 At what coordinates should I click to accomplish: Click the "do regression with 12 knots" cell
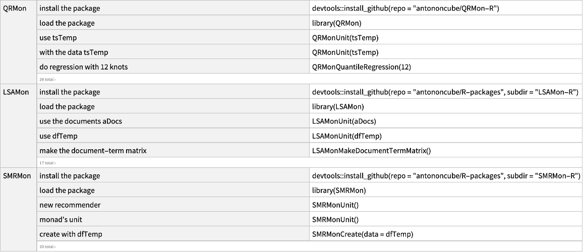click(83, 67)
